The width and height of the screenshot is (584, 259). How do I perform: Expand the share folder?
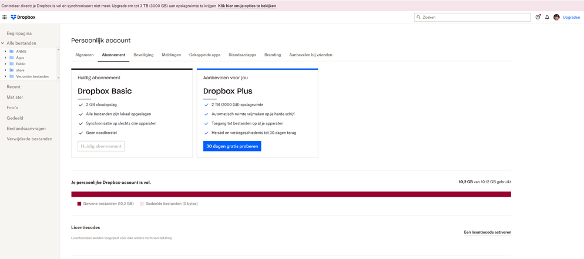[5, 70]
